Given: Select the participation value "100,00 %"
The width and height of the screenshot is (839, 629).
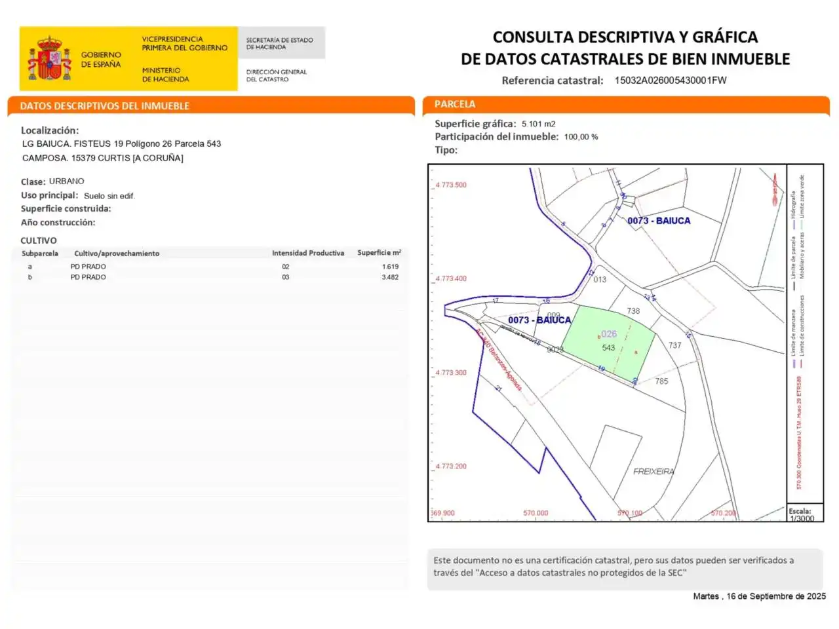Looking at the screenshot, I should 581,137.
